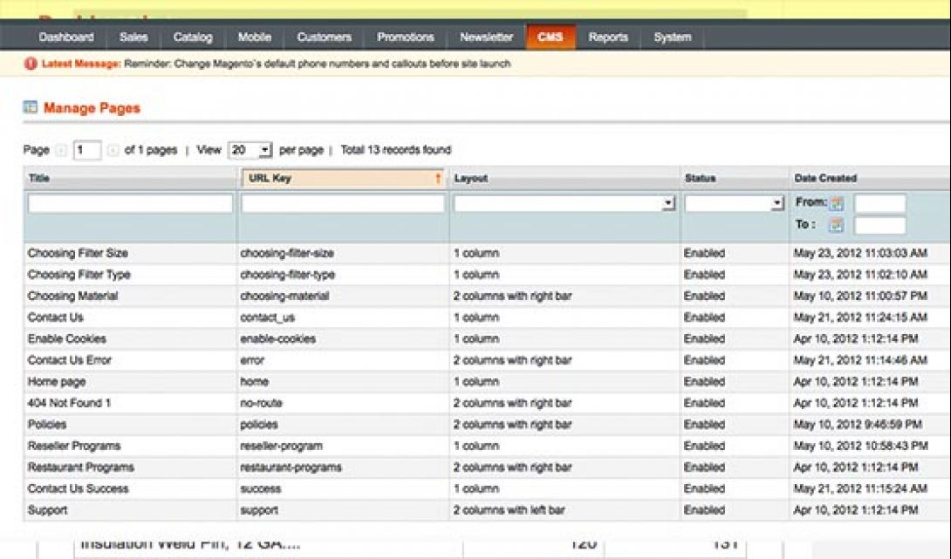Focus the Title filter input field
Viewport: 951px width, 559px height.
click(130, 203)
